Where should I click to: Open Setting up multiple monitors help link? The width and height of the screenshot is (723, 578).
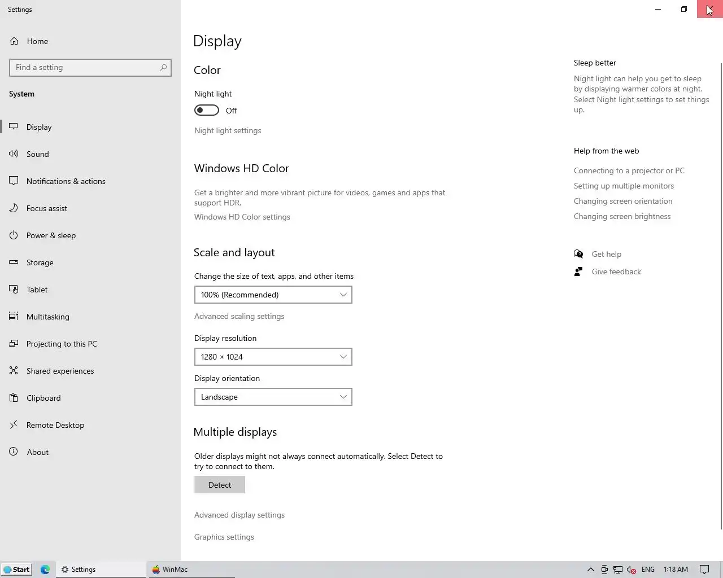point(624,186)
